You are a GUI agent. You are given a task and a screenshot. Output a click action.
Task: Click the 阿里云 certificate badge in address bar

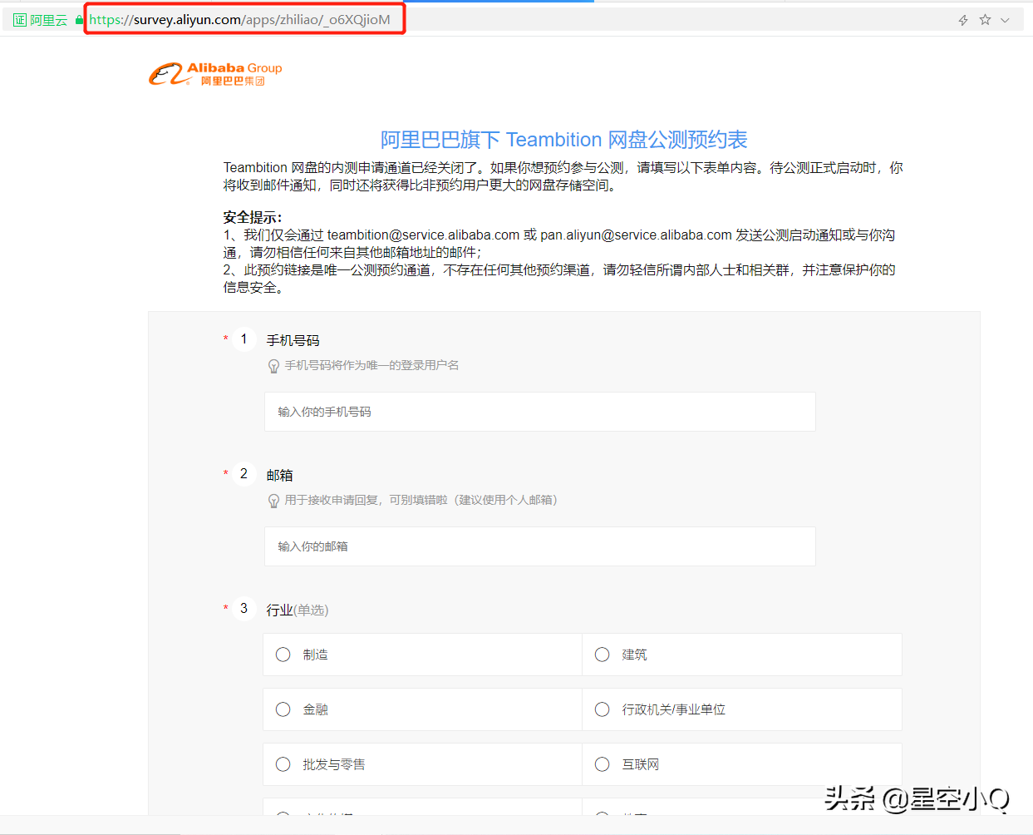40,20
